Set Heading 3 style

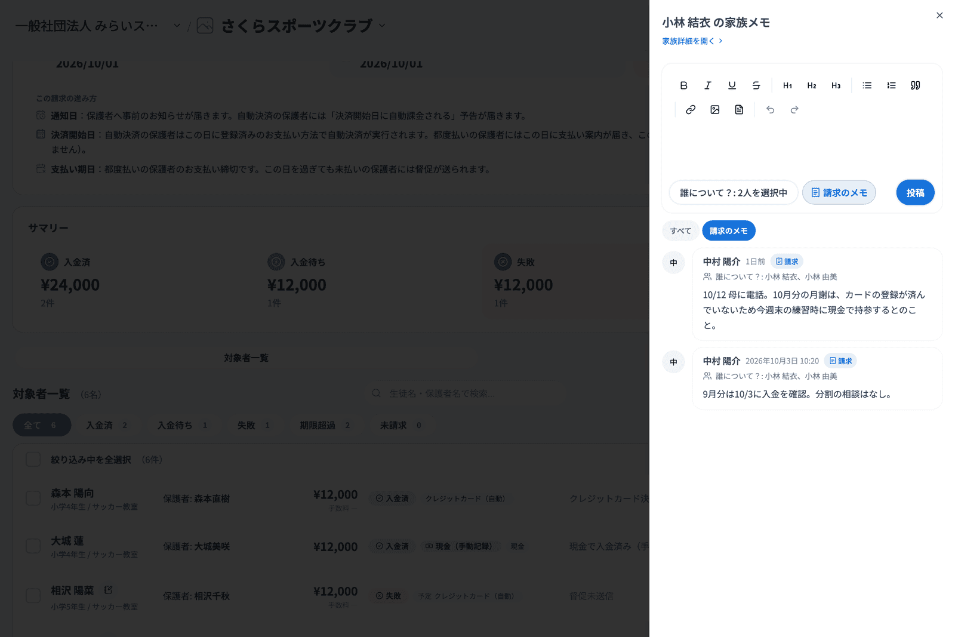tap(836, 85)
